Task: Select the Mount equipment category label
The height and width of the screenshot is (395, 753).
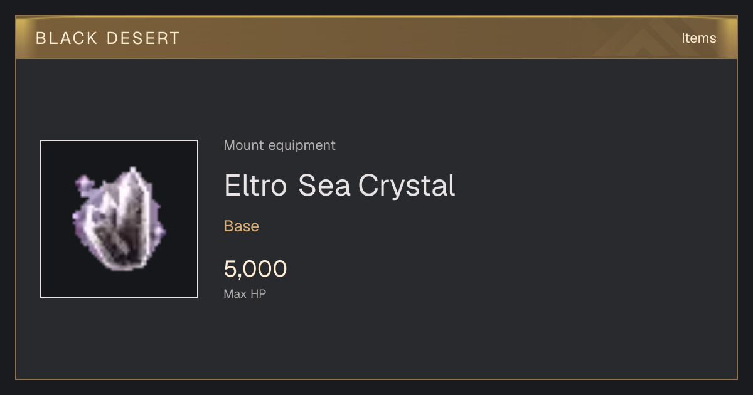Action: [x=279, y=145]
